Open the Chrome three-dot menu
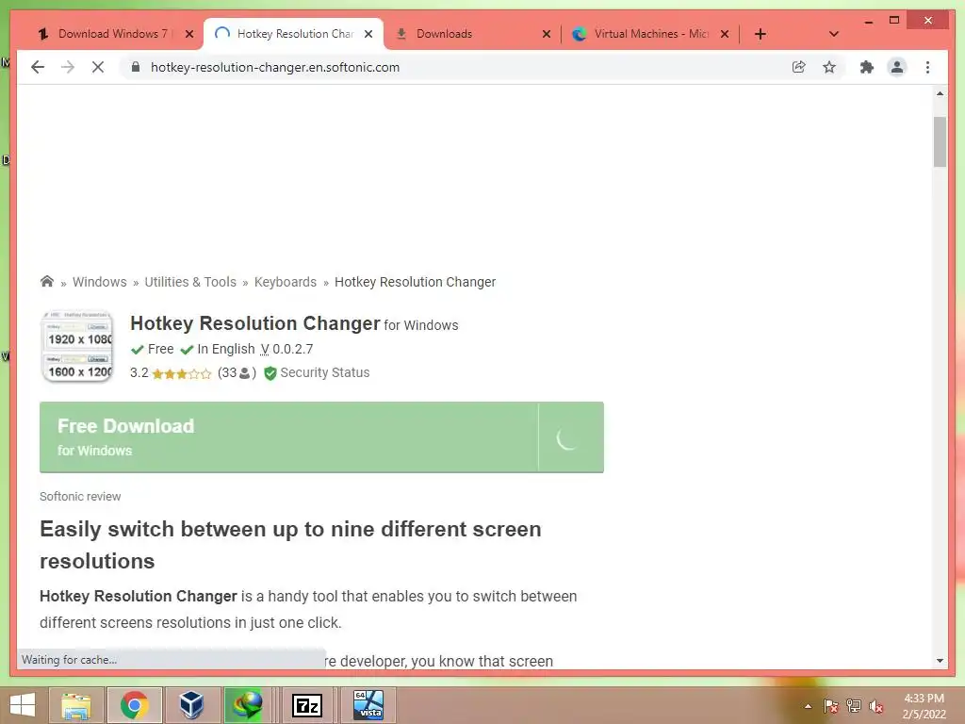 927,67
